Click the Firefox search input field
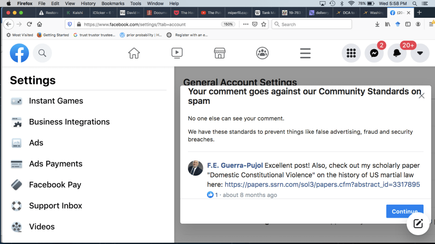 coord(315,24)
